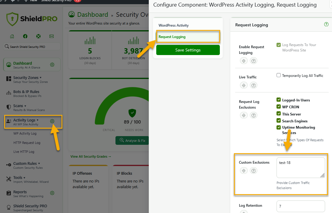Click New in WordPress admin bar
Image resolution: width=332 pixels, height=213 pixels.
(x=31, y=1)
